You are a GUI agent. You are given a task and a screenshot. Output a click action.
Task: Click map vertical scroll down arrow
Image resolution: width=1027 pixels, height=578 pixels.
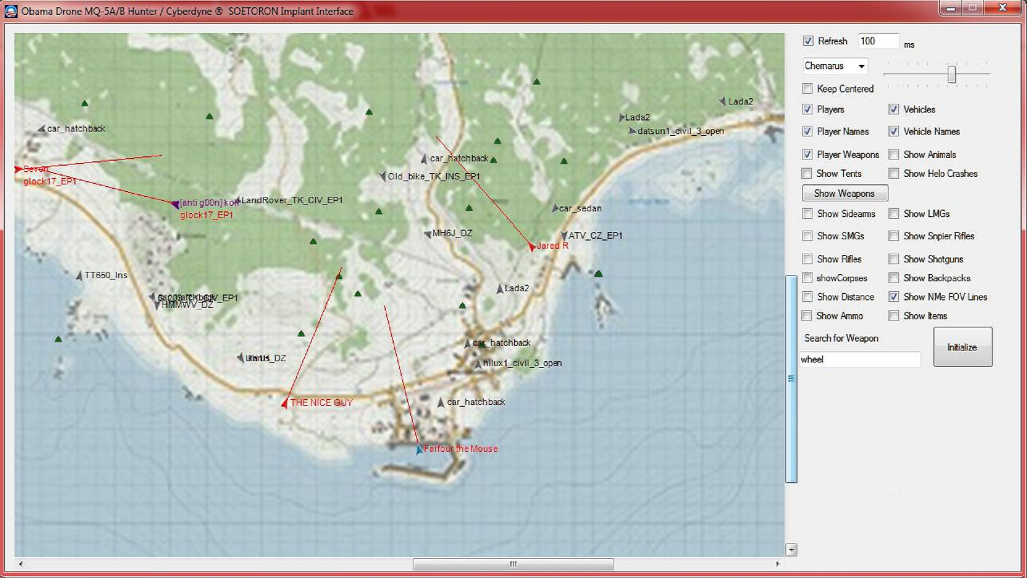coord(791,550)
